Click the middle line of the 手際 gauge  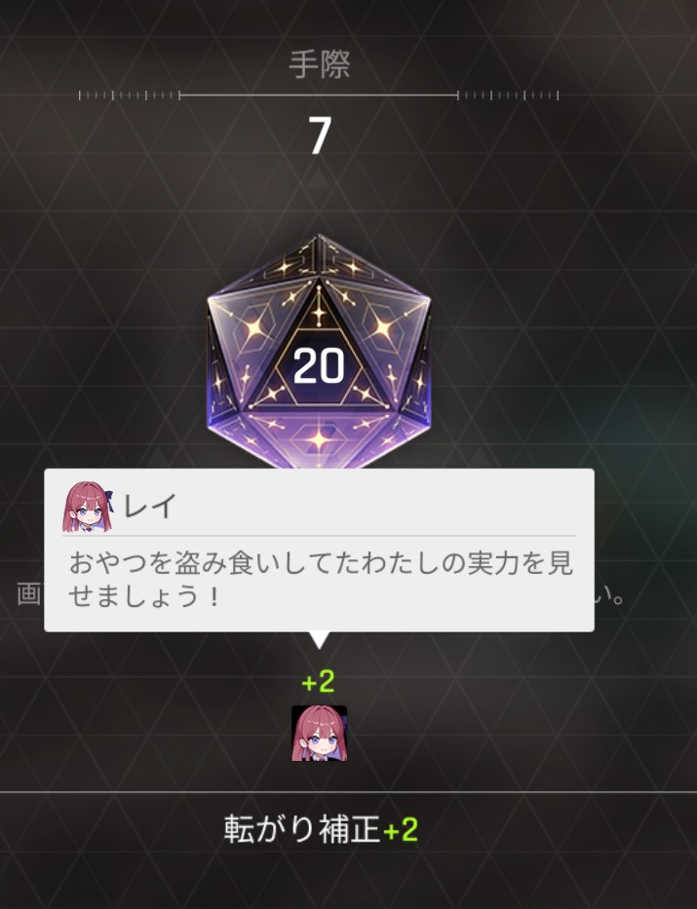coord(319,95)
